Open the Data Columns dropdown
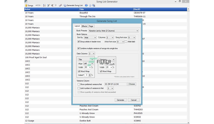214x124 pixels. pos(92,54)
